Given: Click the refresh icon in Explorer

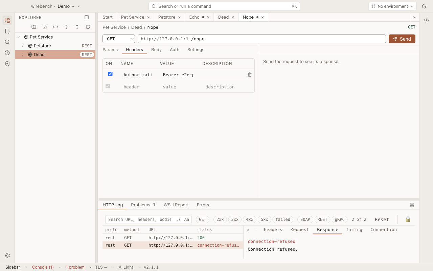Looking at the screenshot, I should coord(88,27).
